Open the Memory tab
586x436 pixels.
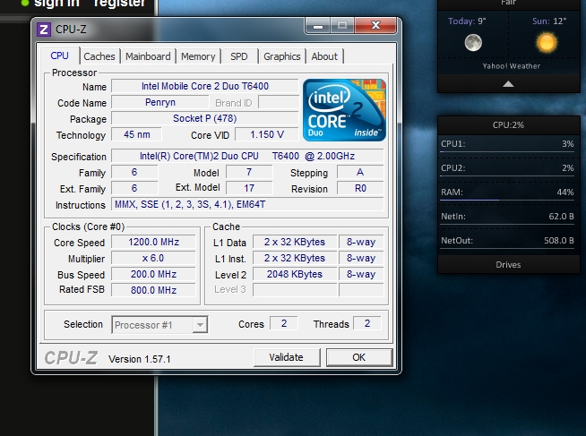coord(198,56)
